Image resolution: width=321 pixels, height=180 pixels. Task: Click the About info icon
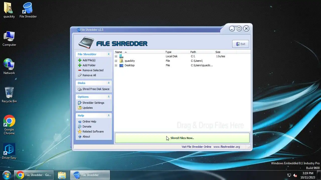tap(80, 136)
